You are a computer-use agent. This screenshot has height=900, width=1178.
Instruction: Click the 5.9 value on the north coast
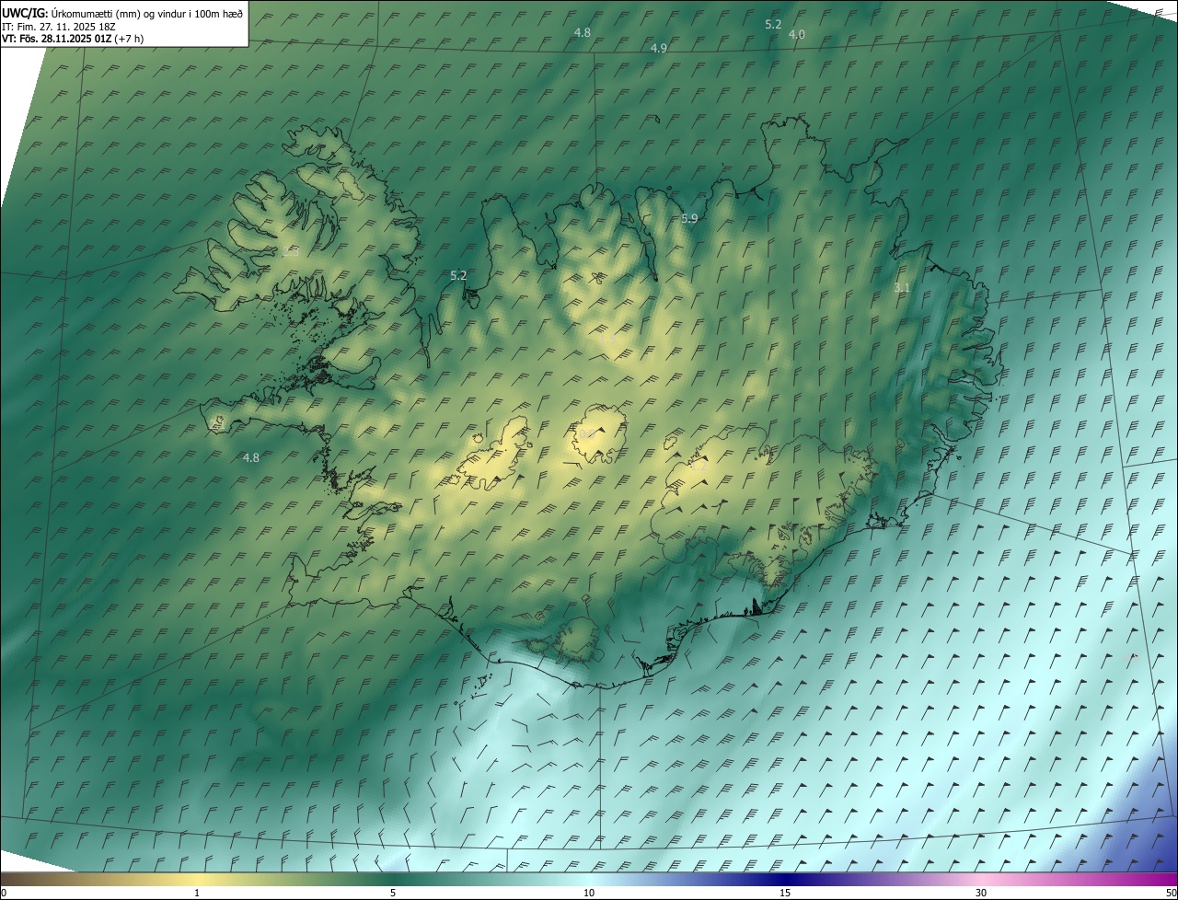tap(689, 218)
